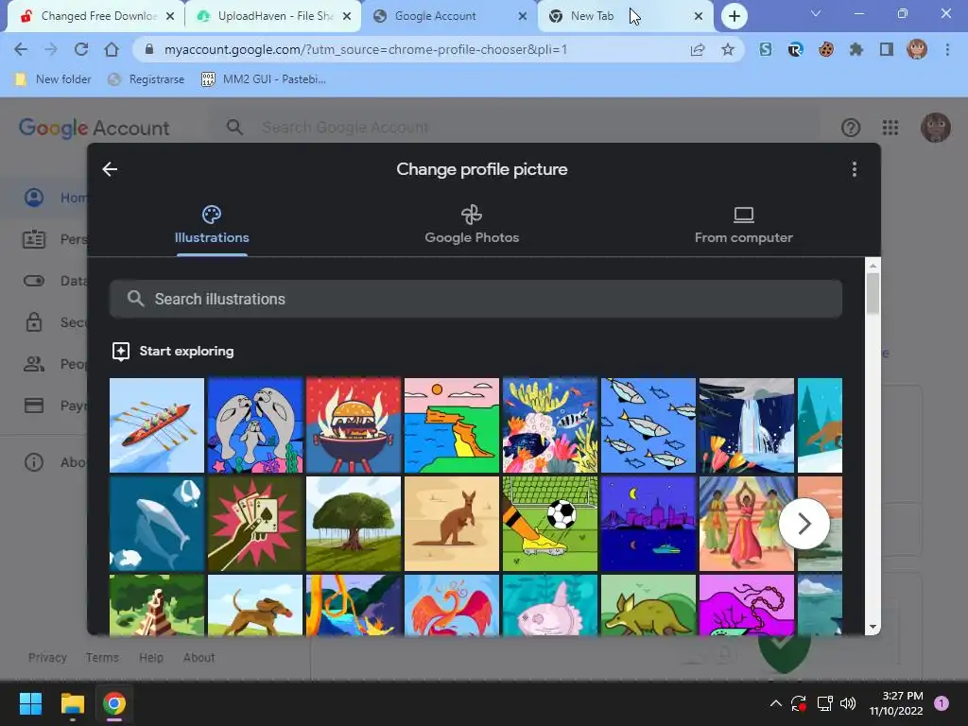Select the soccer ball kick illustration
Viewport: 968px width, 726px height.
coord(550,524)
